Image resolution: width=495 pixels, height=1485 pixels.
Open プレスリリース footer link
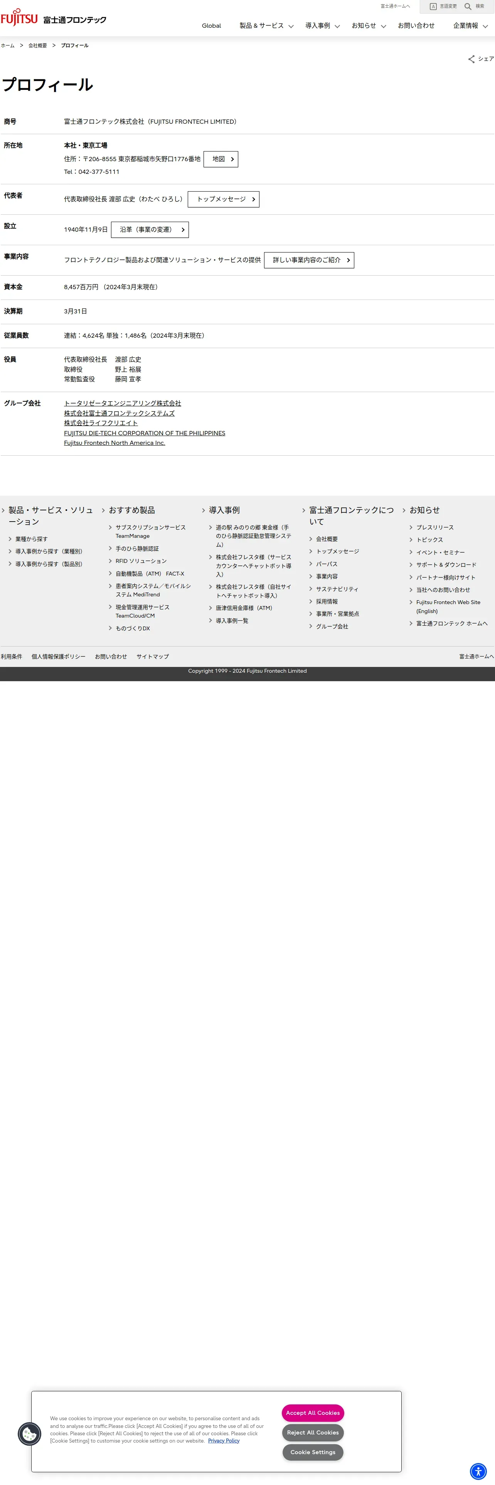(x=435, y=527)
